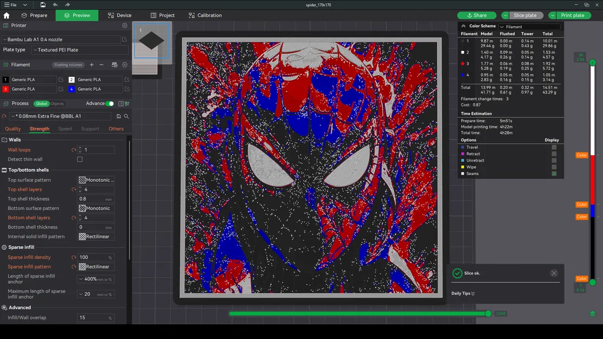Remove a filament with the minus icon
The height and width of the screenshot is (339, 603).
(x=102, y=65)
